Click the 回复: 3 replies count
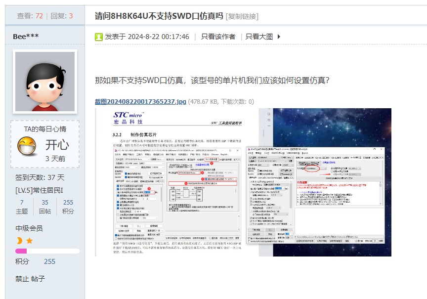427x299 pixels. pyautogui.click(x=62, y=16)
